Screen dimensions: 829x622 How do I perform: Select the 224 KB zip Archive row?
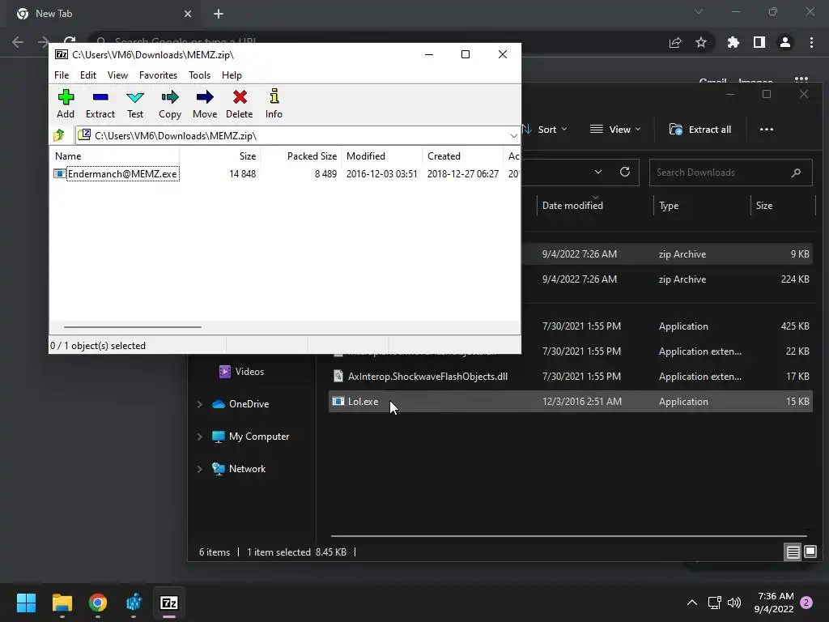668,279
